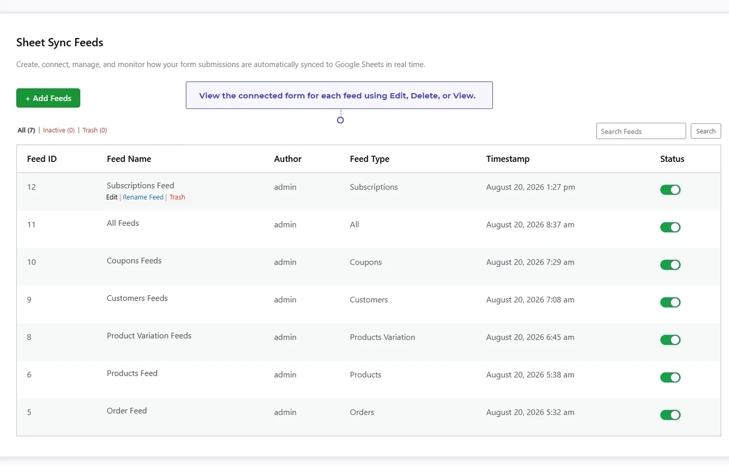Disable the Subscriptions Feed status toggle
Viewport: 729px width, 473px height.
tap(670, 190)
